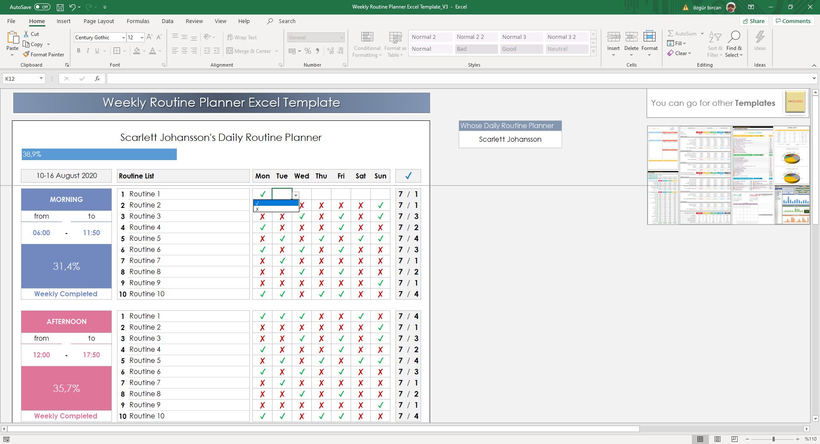The width and height of the screenshot is (820, 444).
Task: Adjust the zoom slider
Action: (x=773, y=439)
